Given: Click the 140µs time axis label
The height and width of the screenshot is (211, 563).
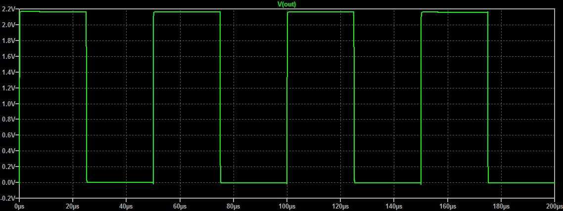Looking at the screenshot, I should pos(394,207).
